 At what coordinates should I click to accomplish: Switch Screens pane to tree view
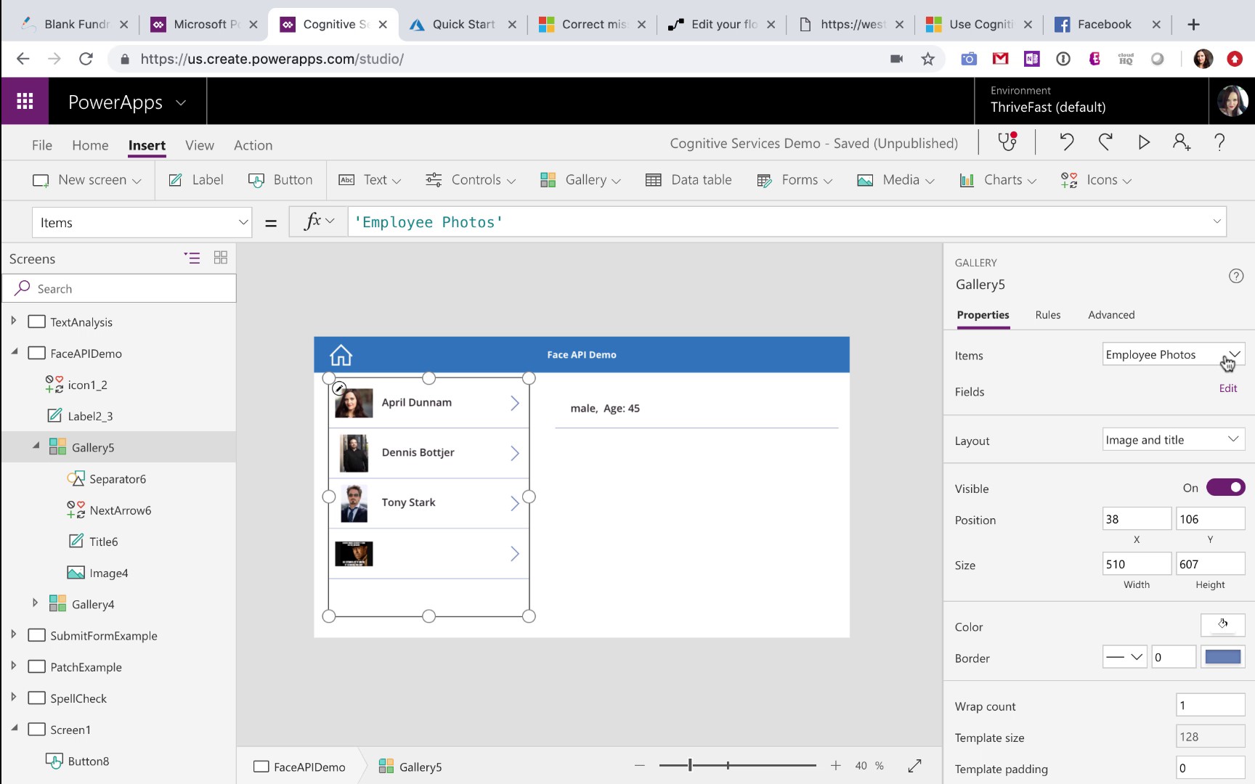click(x=192, y=258)
